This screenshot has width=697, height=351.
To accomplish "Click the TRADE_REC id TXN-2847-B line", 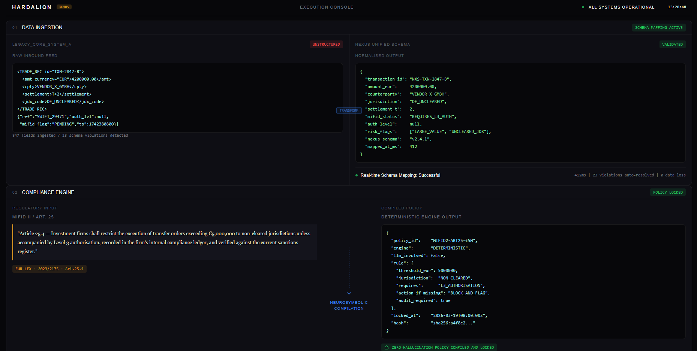I will (x=51, y=72).
